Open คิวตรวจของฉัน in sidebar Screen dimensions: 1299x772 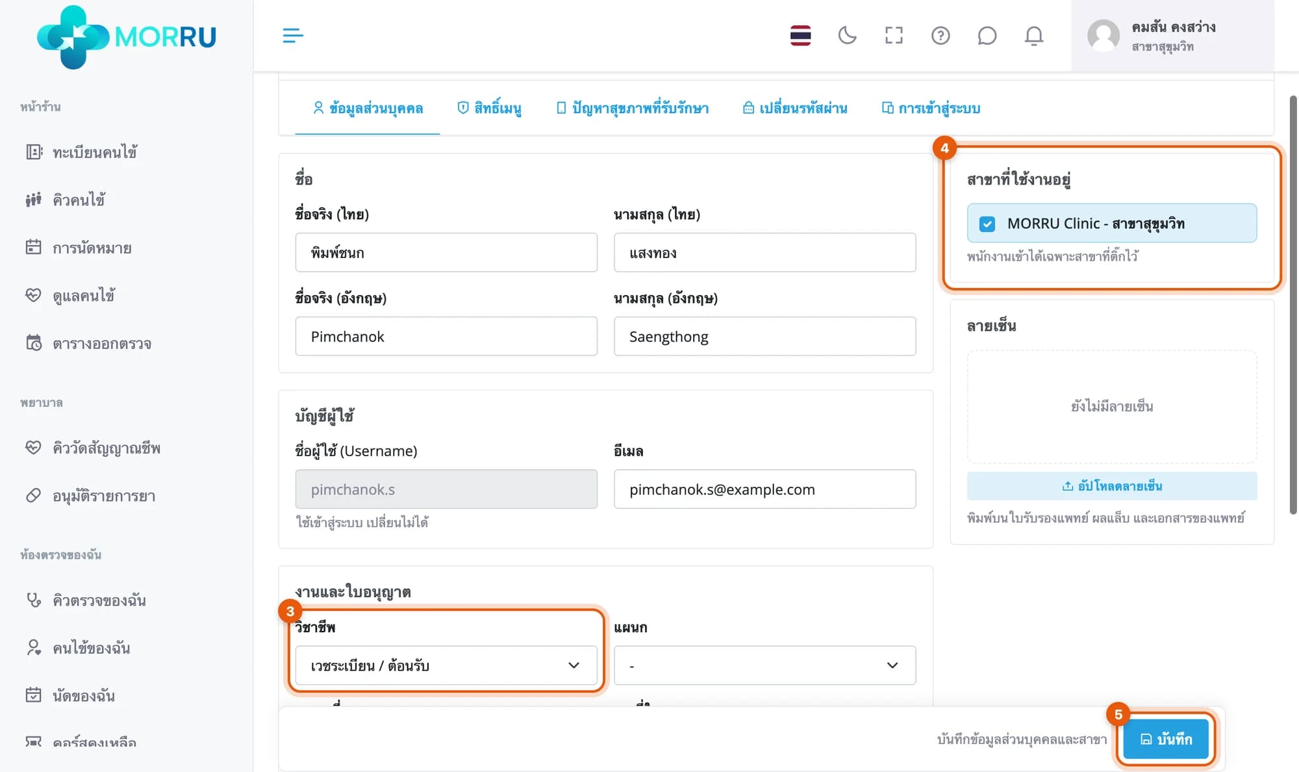click(x=86, y=600)
